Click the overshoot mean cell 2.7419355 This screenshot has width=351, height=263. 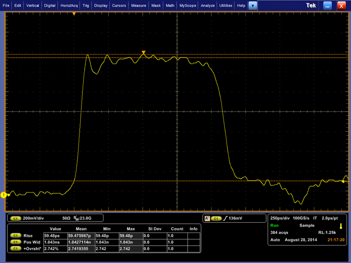(x=81, y=249)
